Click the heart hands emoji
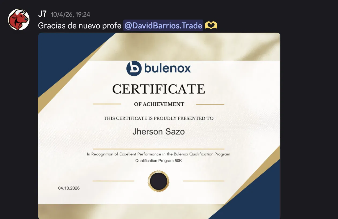 click(211, 26)
